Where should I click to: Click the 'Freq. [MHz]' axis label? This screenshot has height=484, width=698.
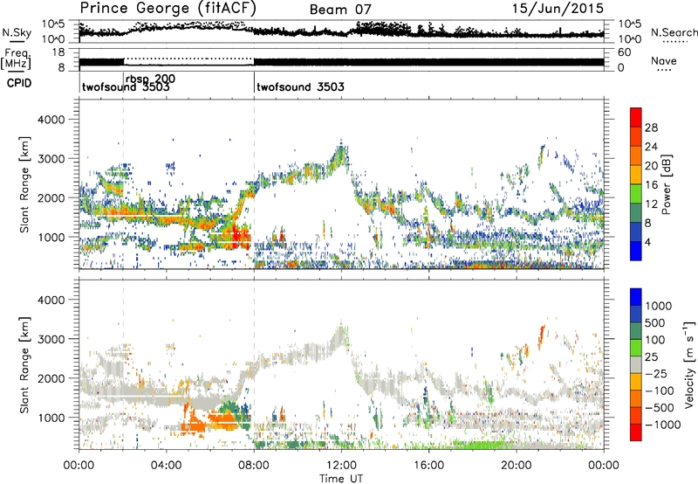click(x=16, y=60)
